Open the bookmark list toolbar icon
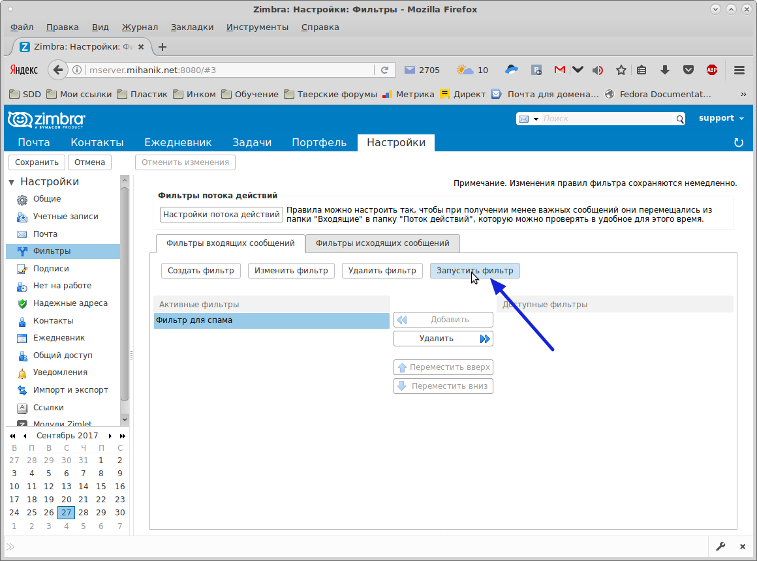The width and height of the screenshot is (757, 561). 641,70
